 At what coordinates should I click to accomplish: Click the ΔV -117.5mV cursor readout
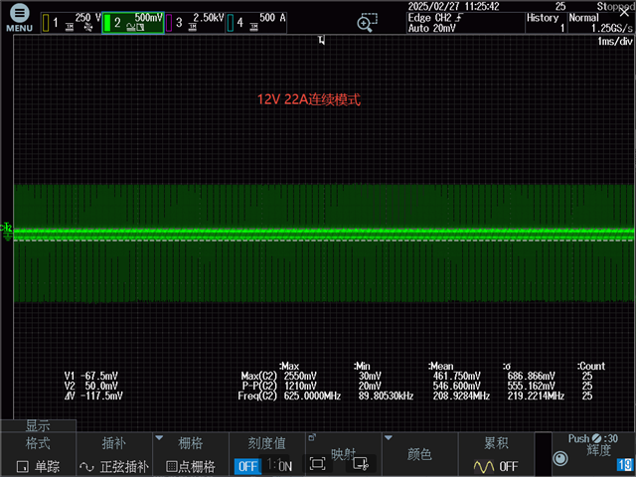tap(93, 396)
